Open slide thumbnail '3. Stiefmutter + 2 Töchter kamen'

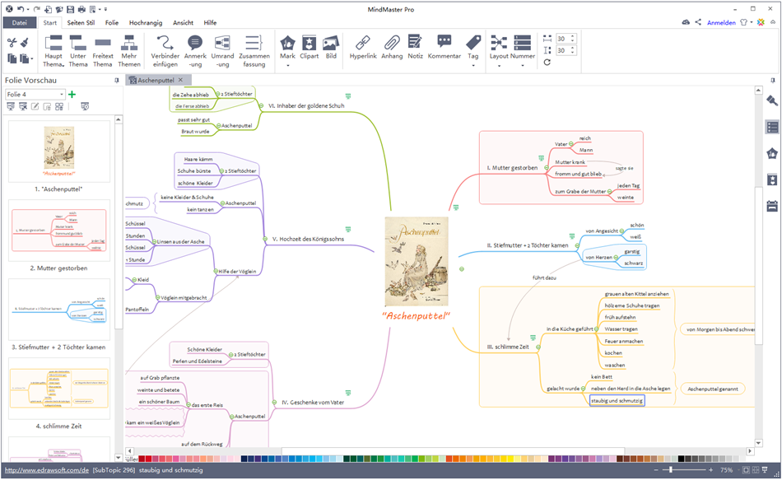58,310
